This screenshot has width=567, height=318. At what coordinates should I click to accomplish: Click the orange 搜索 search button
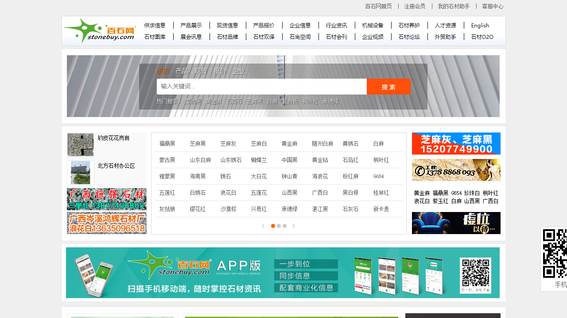pyautogui.click(x=388, y=86)
